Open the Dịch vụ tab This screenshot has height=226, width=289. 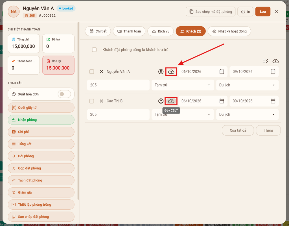click(161, 31)
